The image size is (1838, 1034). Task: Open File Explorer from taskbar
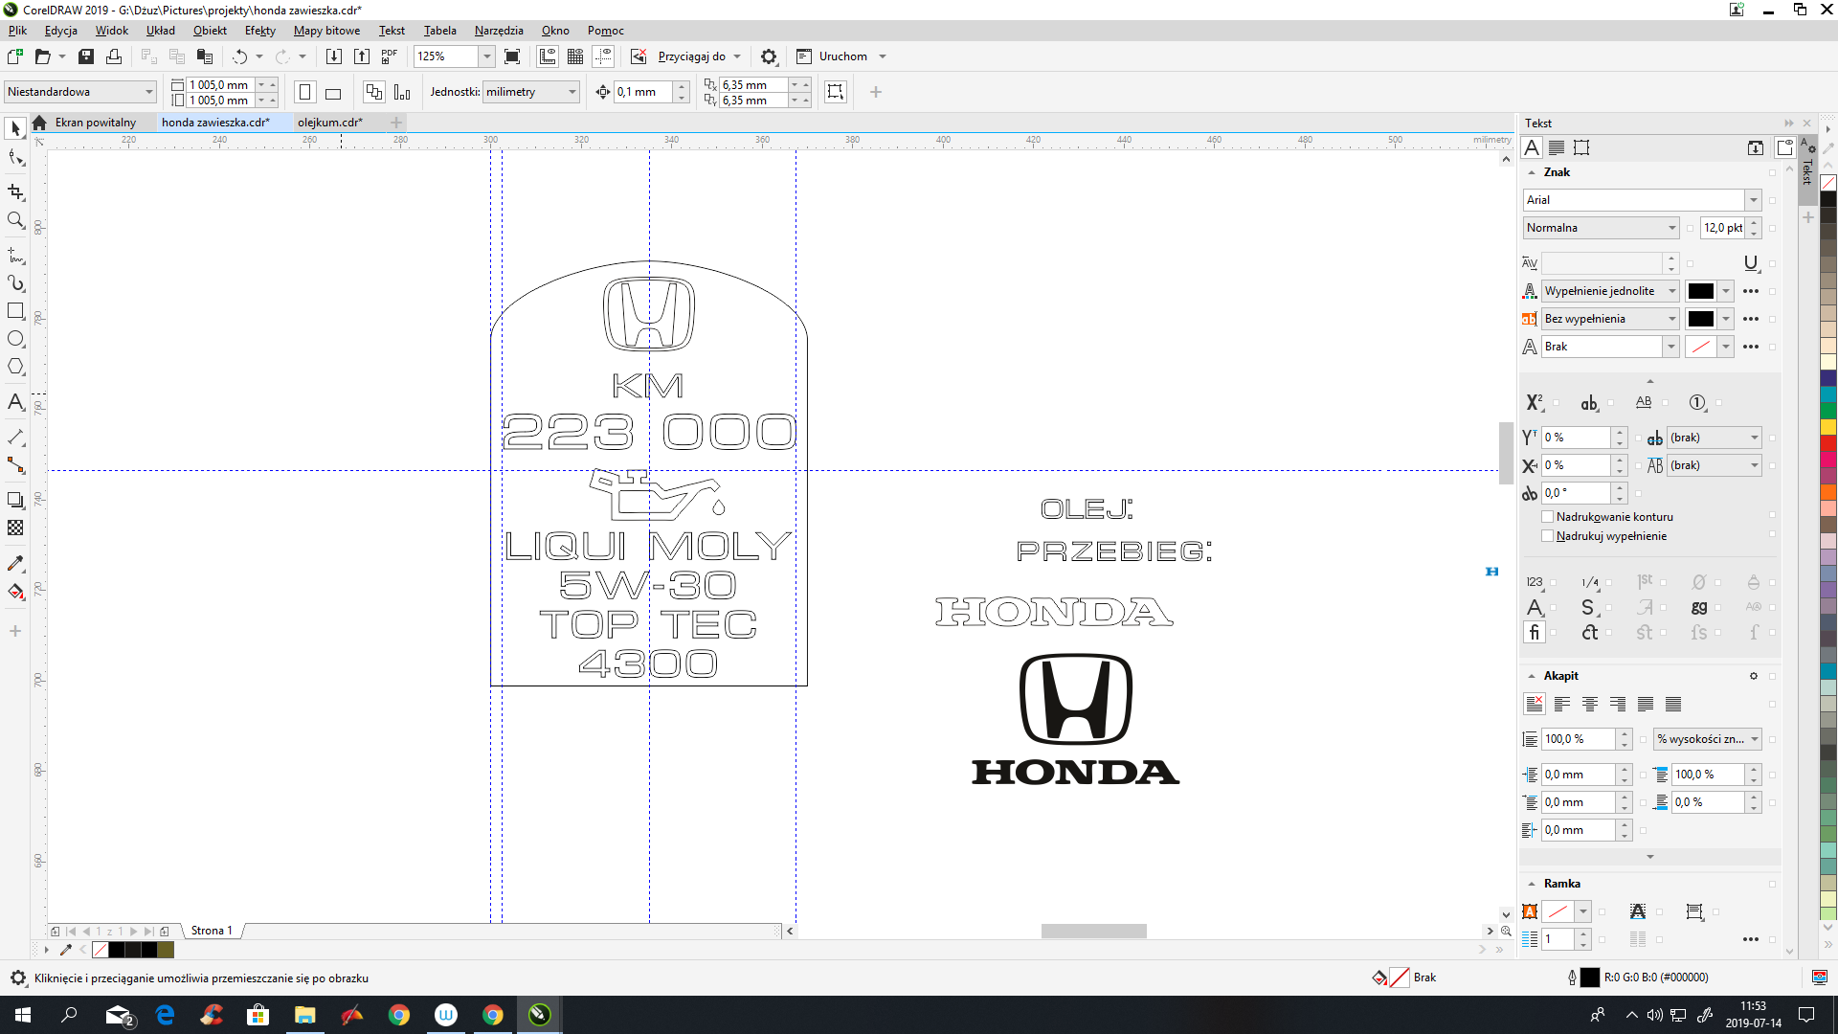(x=304, y=1015)
